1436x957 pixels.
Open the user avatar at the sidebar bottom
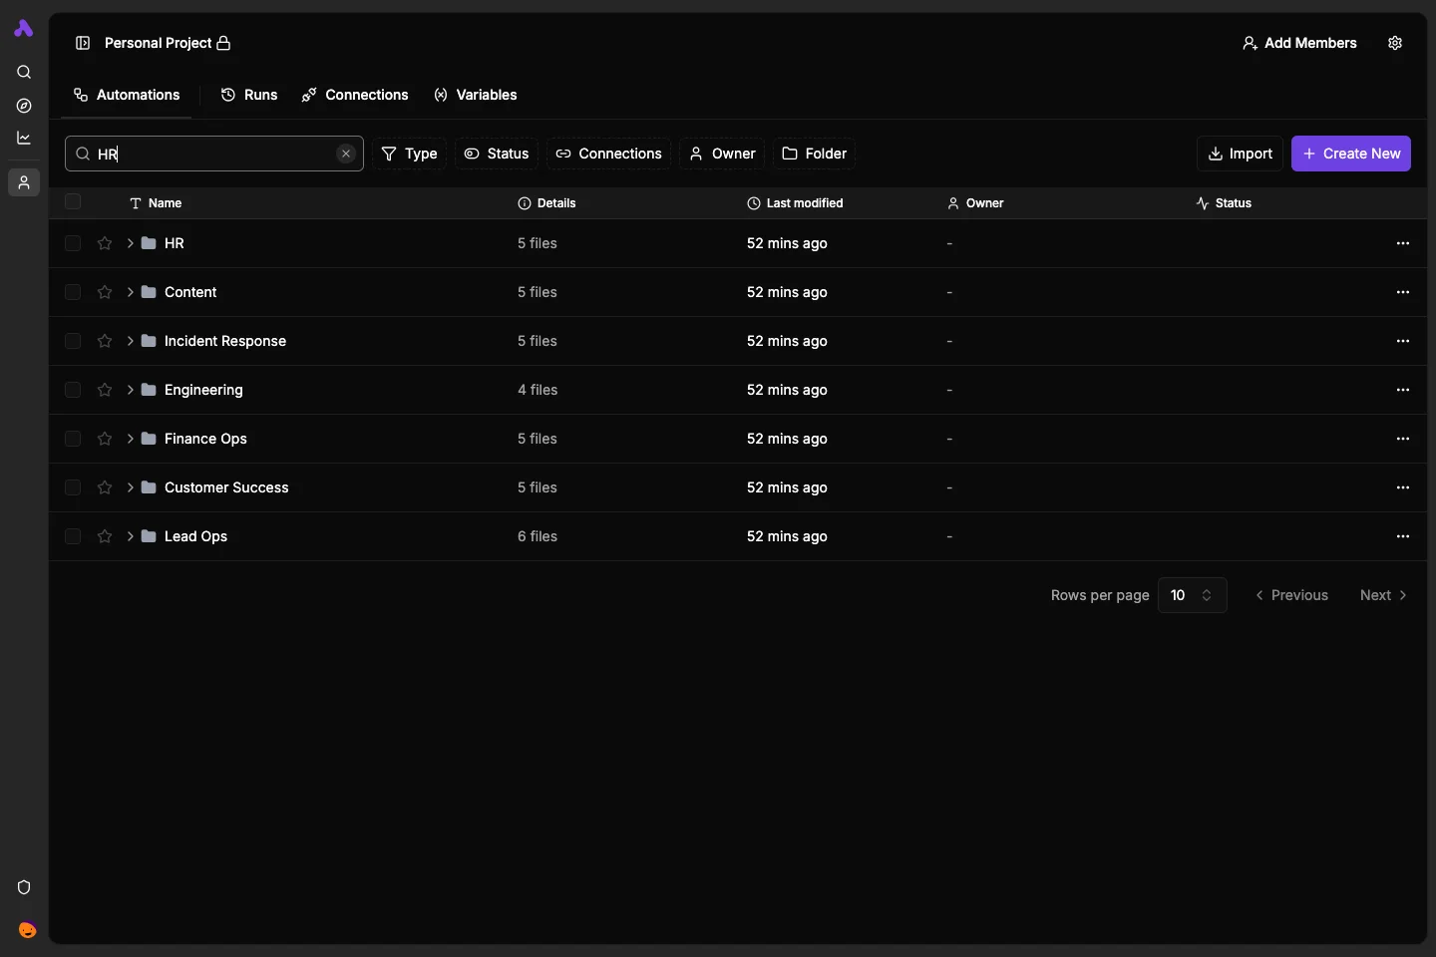pyautogui.click(x=27, y=930)
